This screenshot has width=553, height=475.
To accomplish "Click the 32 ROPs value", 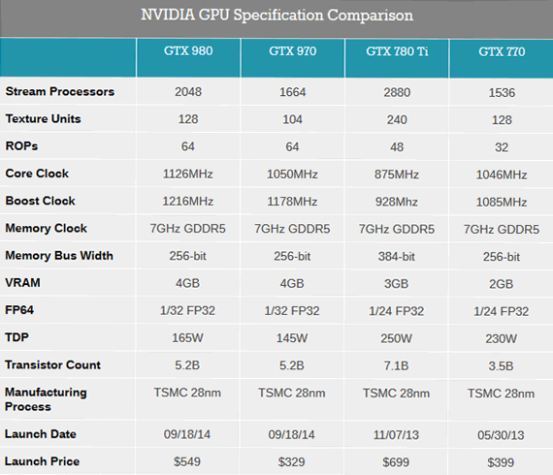I will pos(502,147).
